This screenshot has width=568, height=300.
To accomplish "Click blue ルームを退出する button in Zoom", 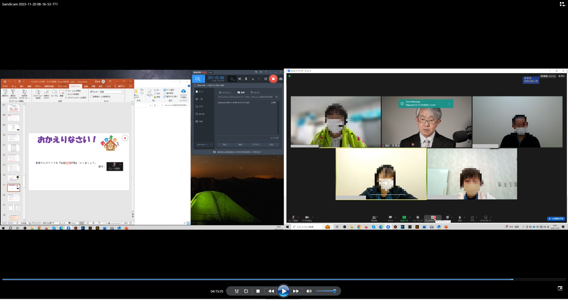I will click(x=556, y=219).
